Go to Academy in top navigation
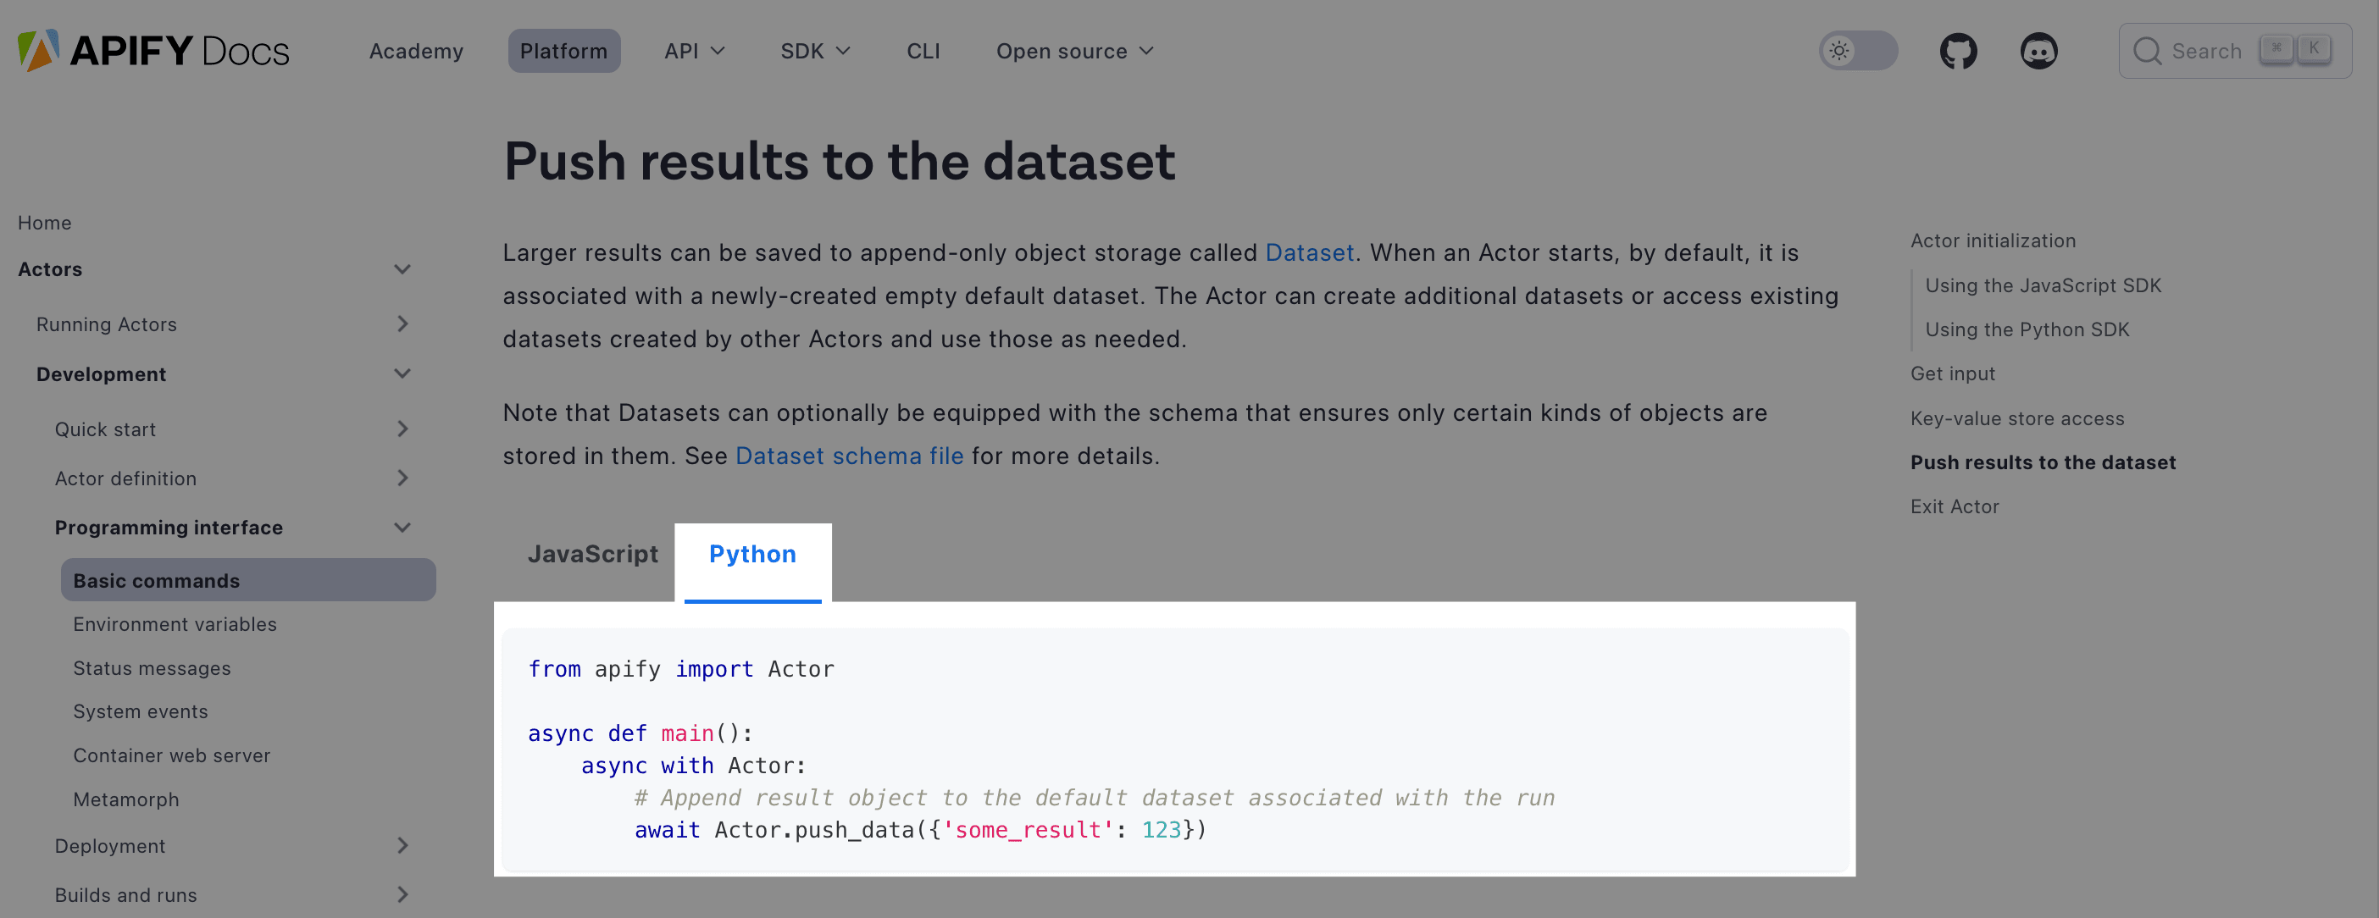 coord(416,51)
